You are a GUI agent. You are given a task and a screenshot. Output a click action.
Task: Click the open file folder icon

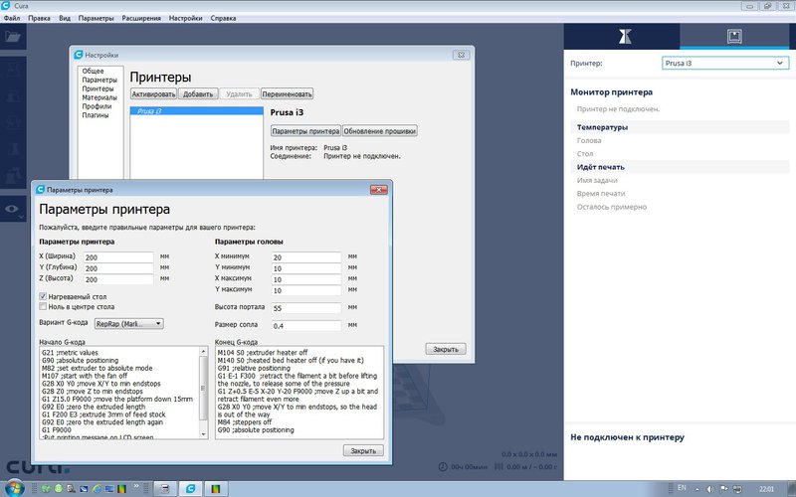click(13, 38)
